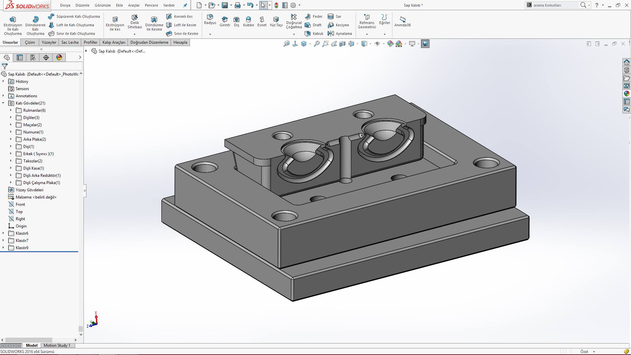Click Sınır ile Katı Oluşturma
This screenshot has height=355, width=631.
[72, 34]
